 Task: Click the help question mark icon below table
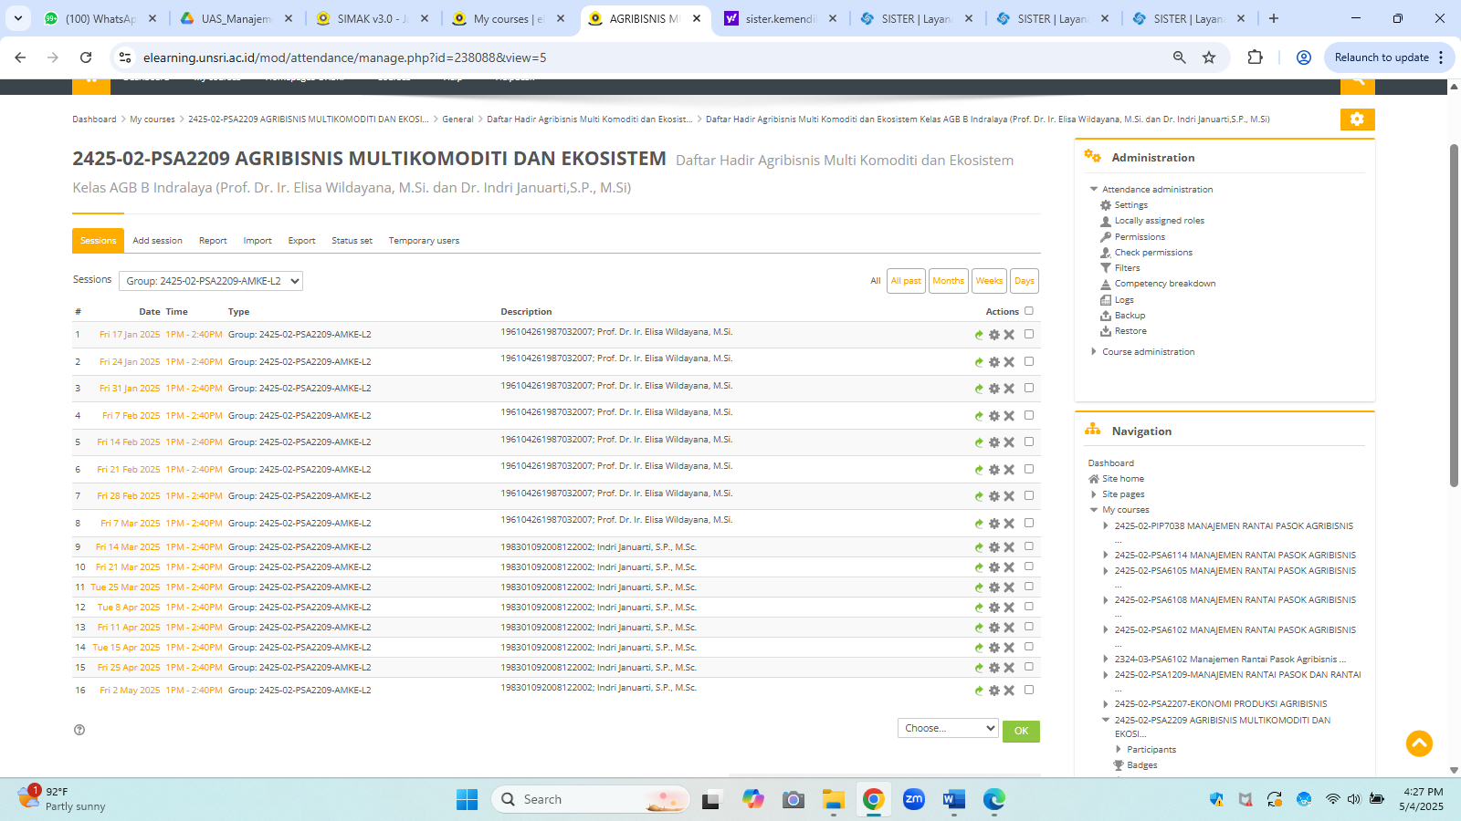click(x=79, y=730)
